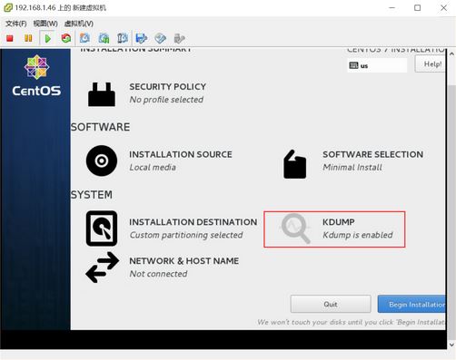Click the Begin Installation button
456x360 pixels.
(411, 304)
